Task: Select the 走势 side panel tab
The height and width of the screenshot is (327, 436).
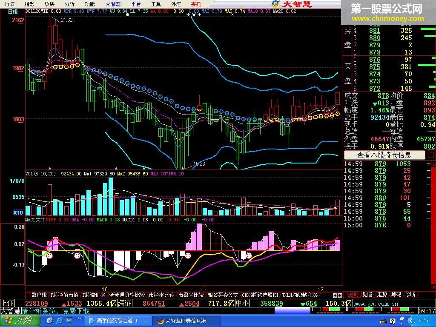Action: pyautogui.click(x=382, y=295)
